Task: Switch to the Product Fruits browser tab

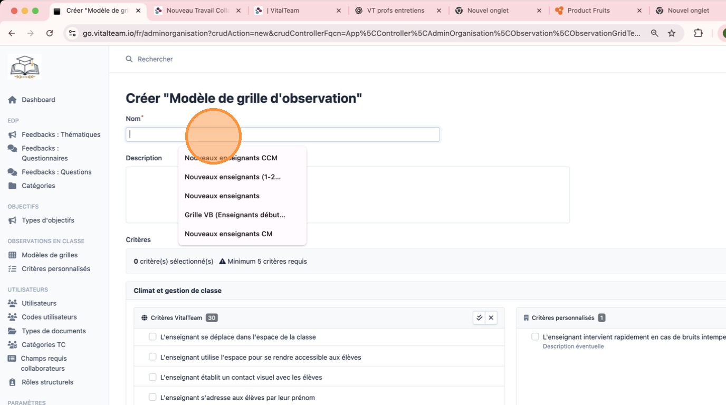Action: coord(588,11)
